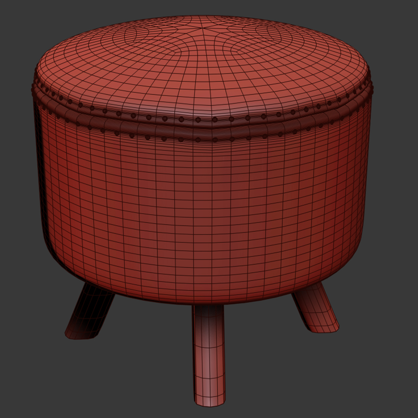The width and height of the screenshot is (418, 418).
Task: Select the upper row of nailhead studs
Action: (x=215, y=119)
